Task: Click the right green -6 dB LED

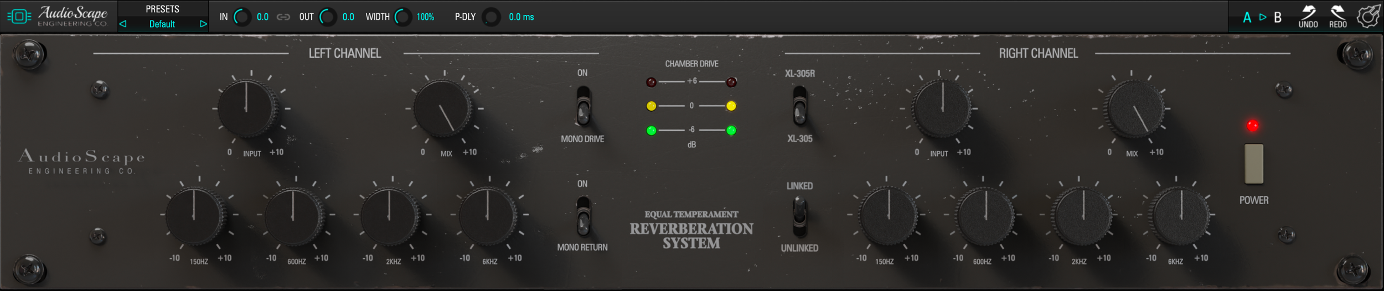Action: [731, 131]
